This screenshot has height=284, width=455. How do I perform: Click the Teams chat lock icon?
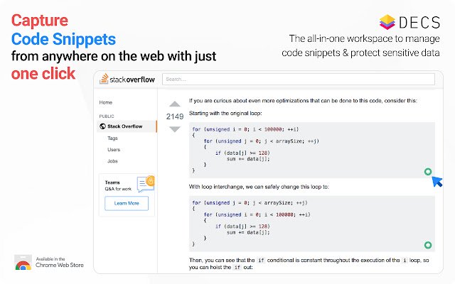click(x=146, y=184)
